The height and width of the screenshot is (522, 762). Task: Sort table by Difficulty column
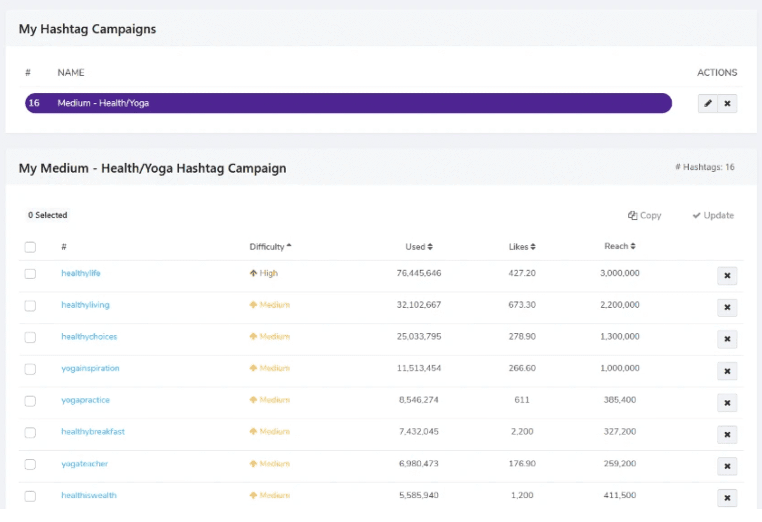[x=271, y=246]
